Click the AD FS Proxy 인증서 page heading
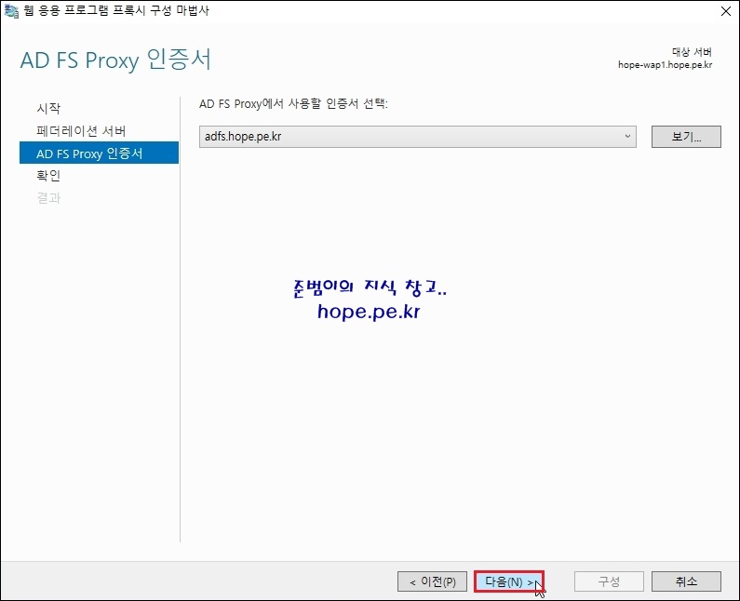This screenshot has height=601, width=740. pos(115,60)
